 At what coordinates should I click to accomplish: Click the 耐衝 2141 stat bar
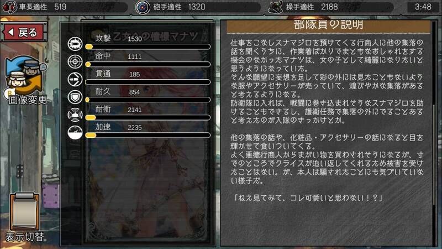(148, 117)
